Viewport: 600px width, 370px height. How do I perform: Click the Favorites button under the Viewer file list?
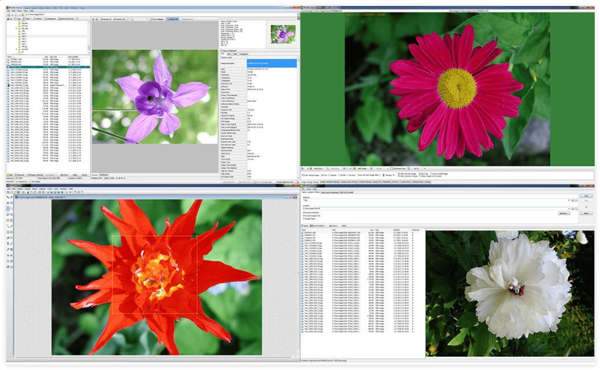point(20,175)
